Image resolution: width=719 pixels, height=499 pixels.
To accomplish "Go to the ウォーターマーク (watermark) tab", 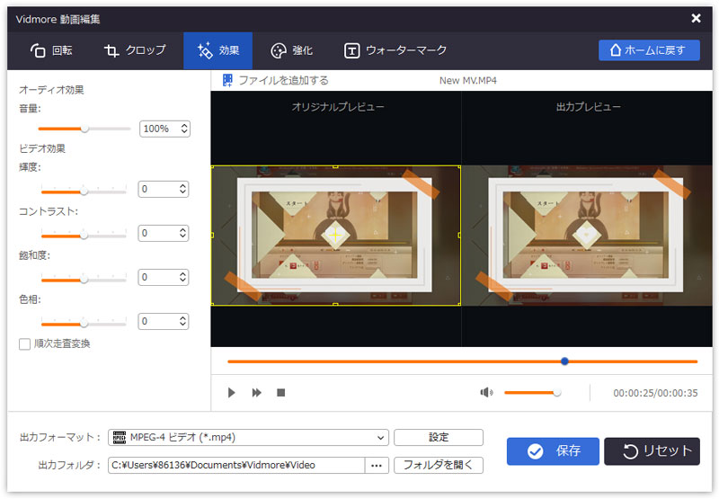I will coord(395,50).
